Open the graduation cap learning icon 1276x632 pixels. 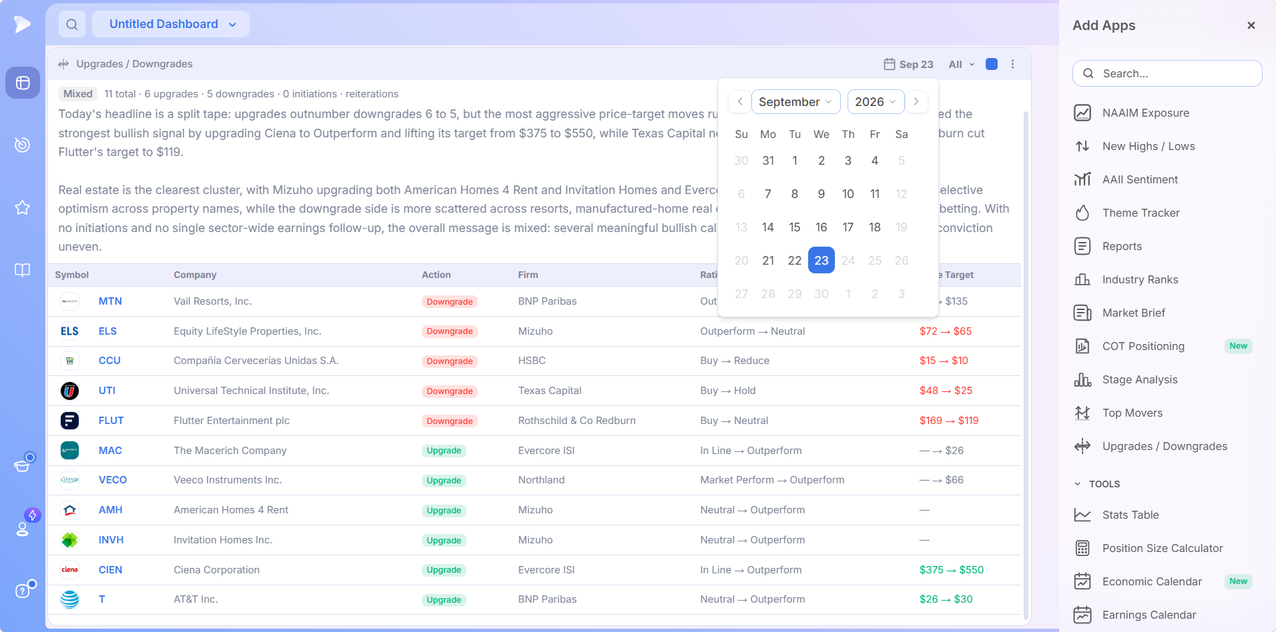23,465
